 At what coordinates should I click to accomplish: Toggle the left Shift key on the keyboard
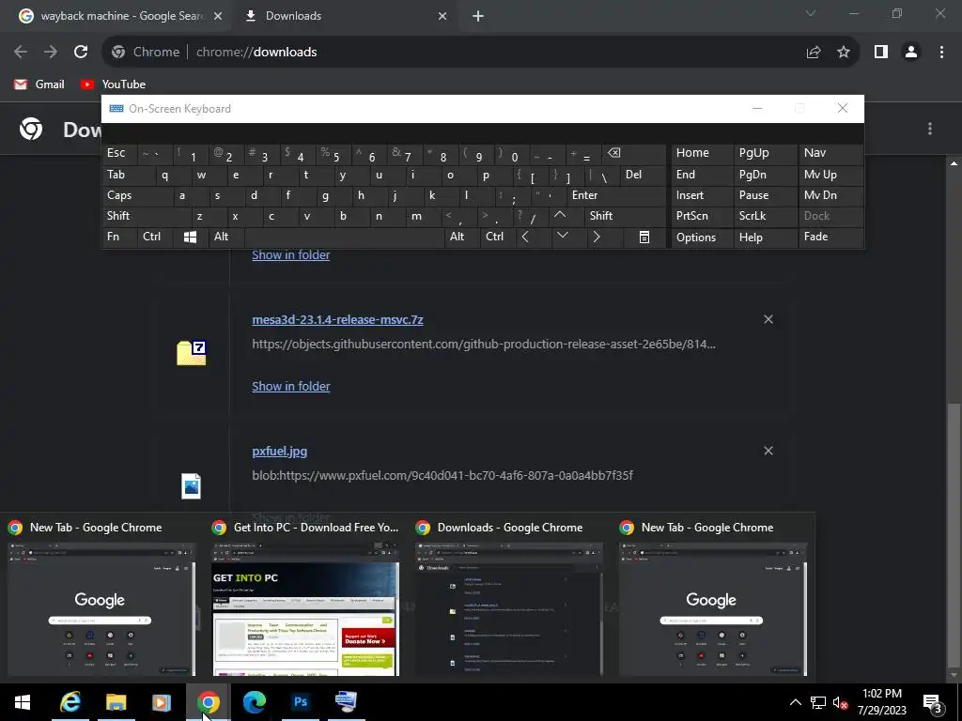(x=146, y=216)
